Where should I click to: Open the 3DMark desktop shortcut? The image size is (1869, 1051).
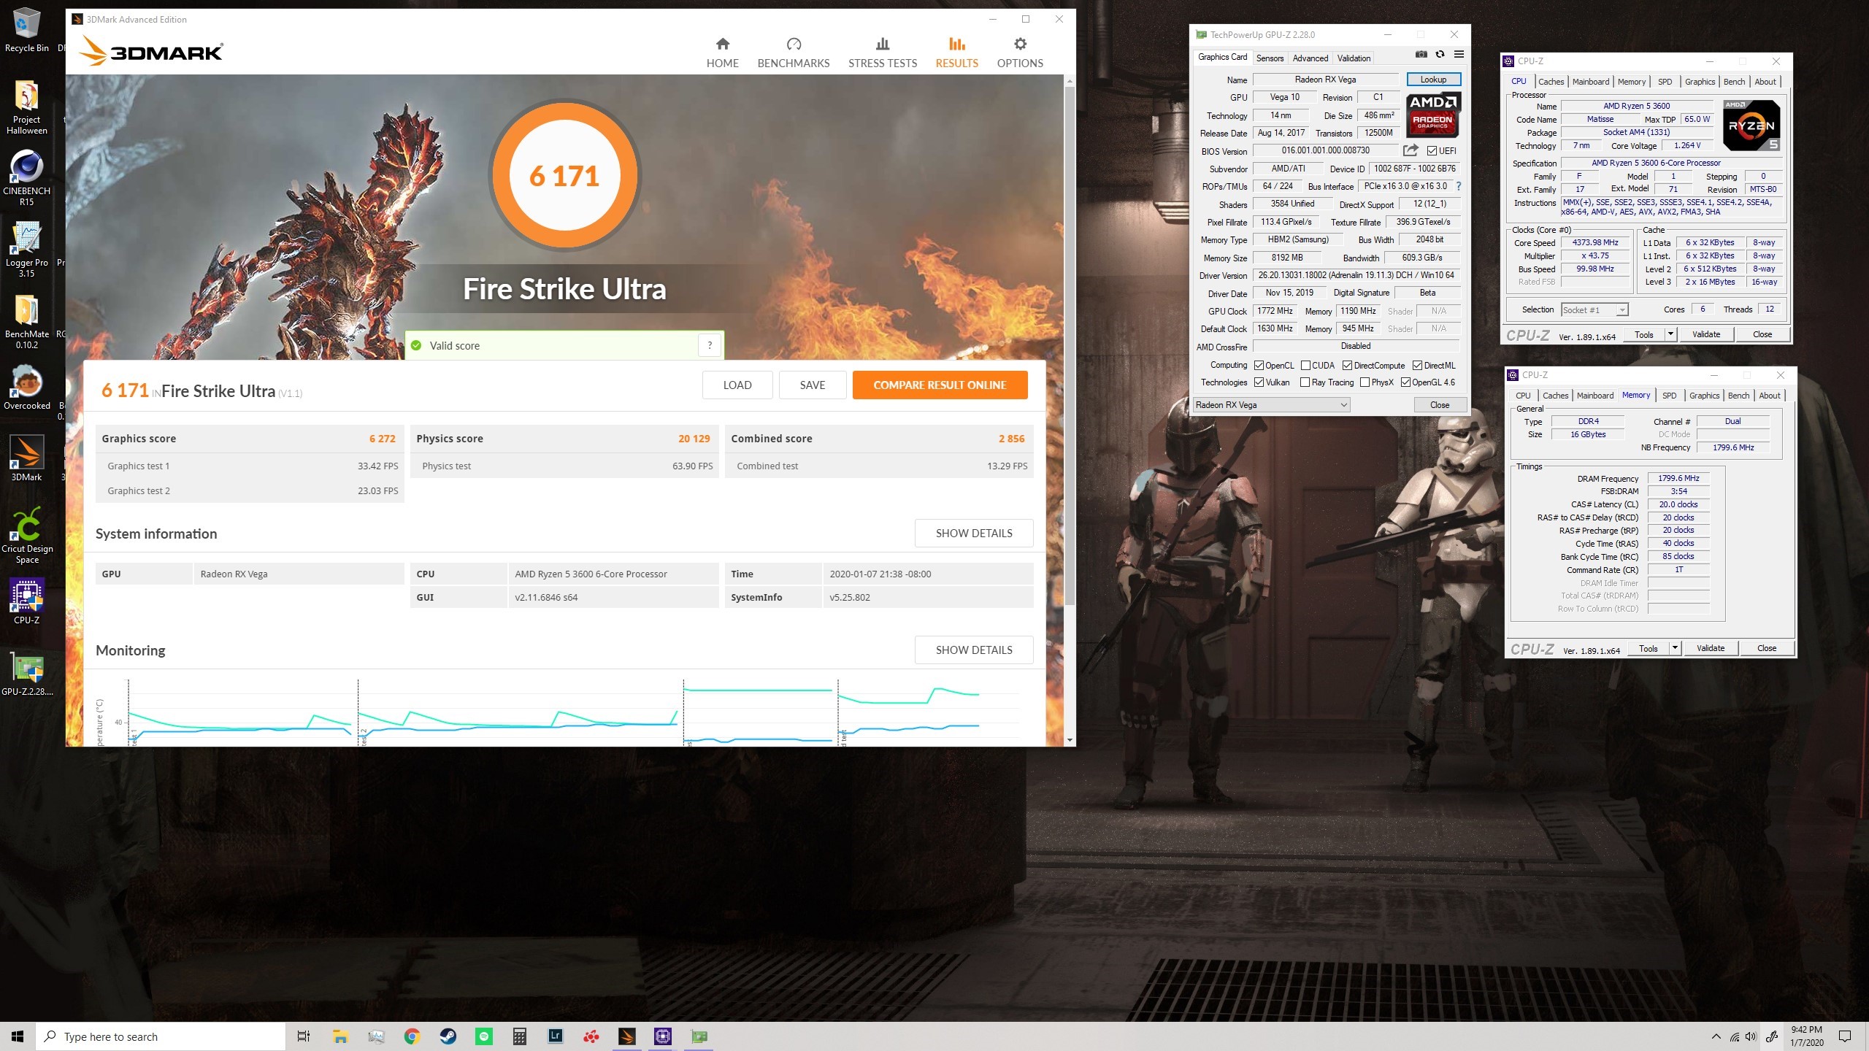(x=26, y=459)
